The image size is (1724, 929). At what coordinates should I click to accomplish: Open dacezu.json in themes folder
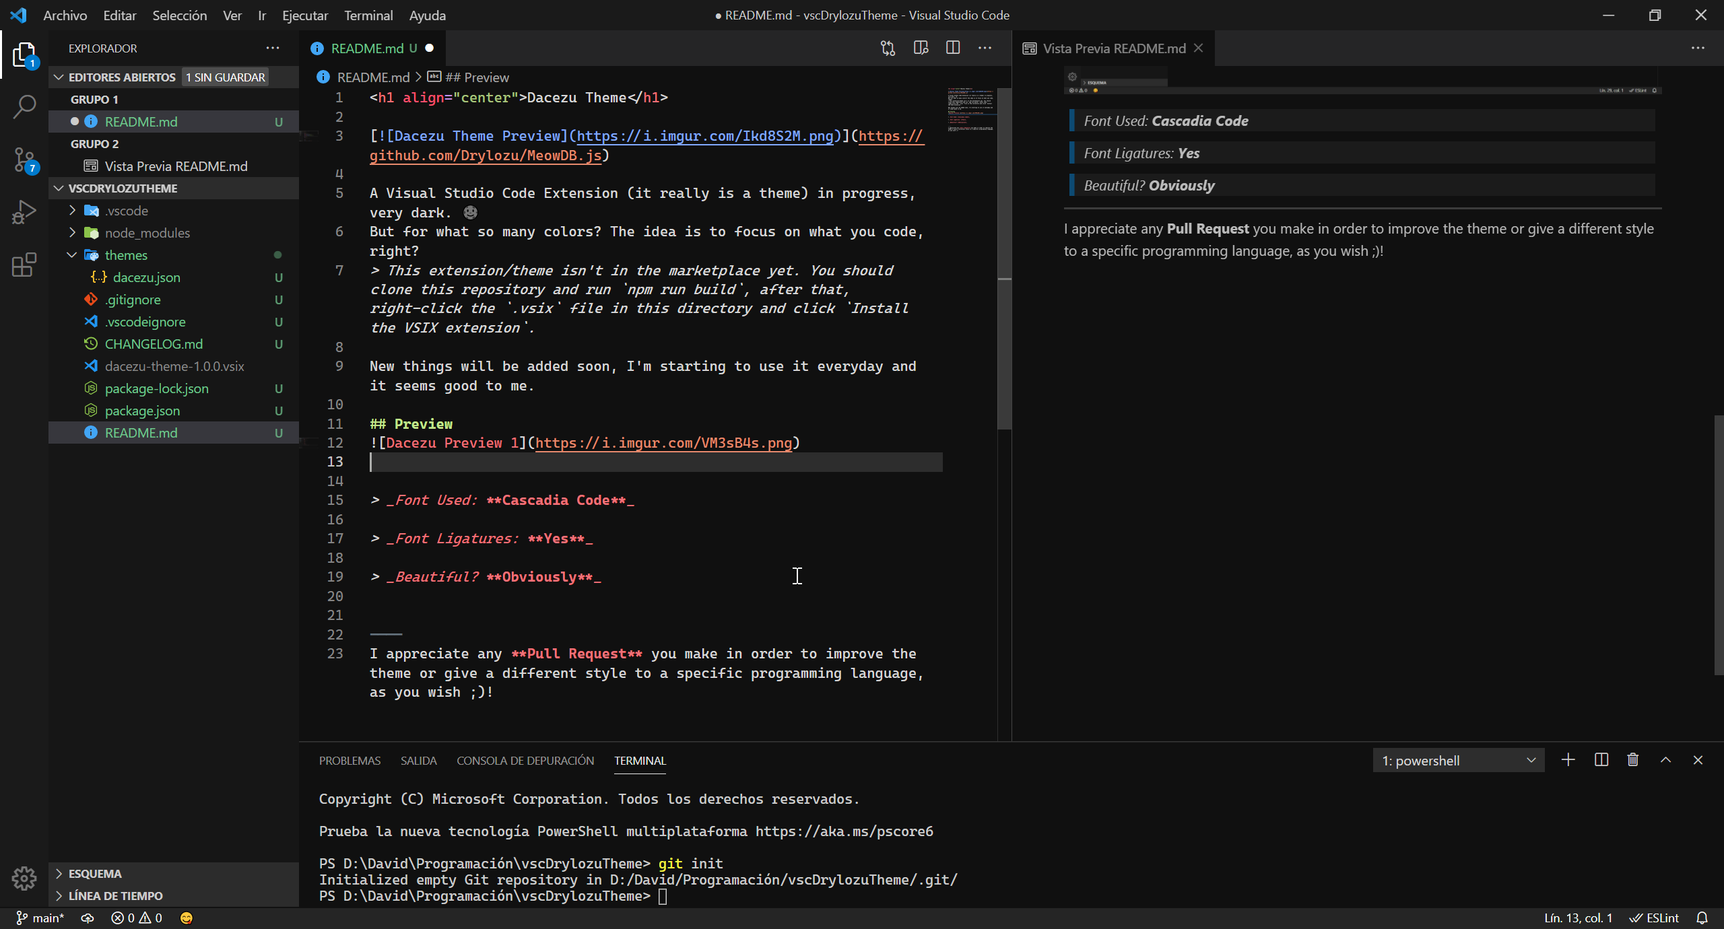(x=174, y=277)
